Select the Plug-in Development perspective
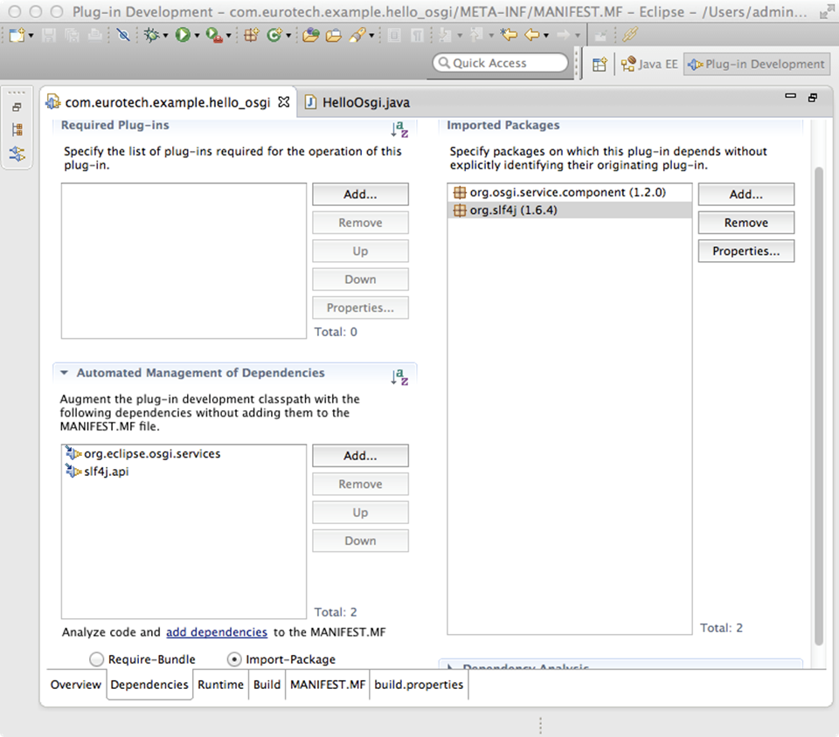 point(757,64)
